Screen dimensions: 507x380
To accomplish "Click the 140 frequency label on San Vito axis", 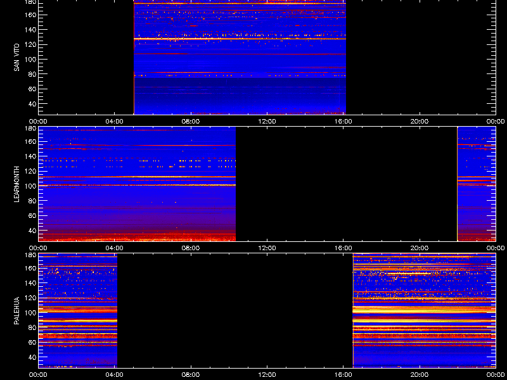I will tap(31, 30).
